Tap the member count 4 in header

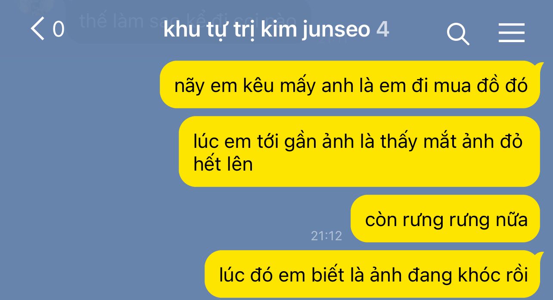coord(383,29)
